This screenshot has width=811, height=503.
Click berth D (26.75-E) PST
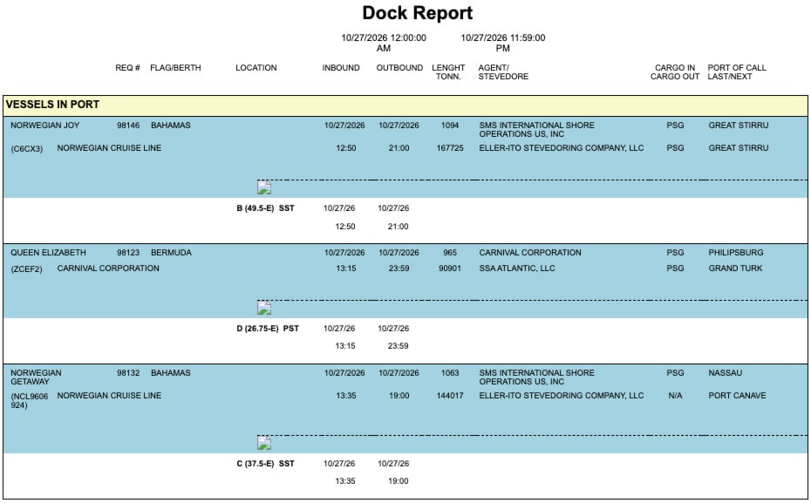click(268, 329)
